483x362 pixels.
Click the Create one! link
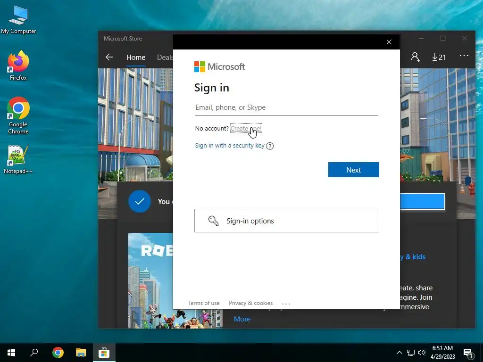tap(246, 128)
